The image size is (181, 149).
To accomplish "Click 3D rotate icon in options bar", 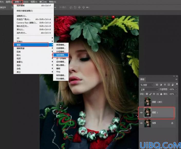I will coord(71,7).
